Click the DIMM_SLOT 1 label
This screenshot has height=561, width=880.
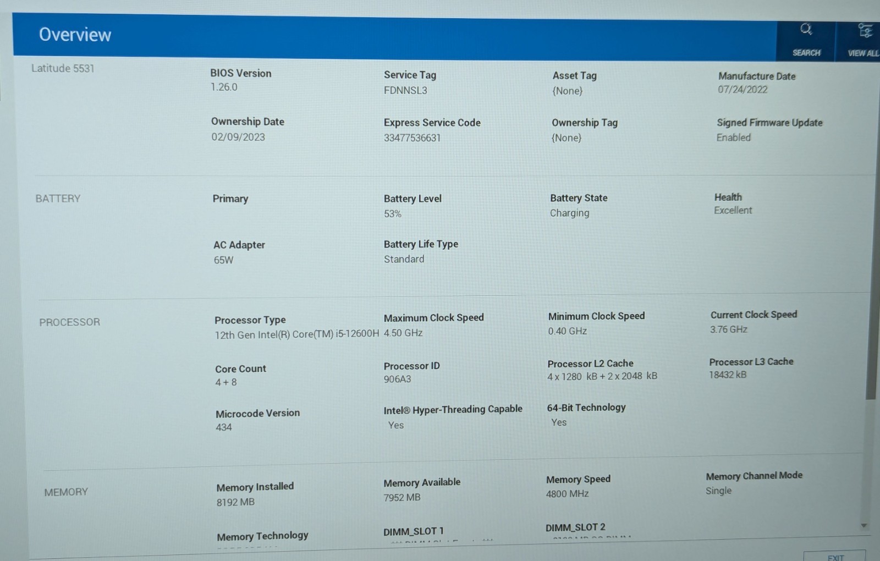(414, 531)
